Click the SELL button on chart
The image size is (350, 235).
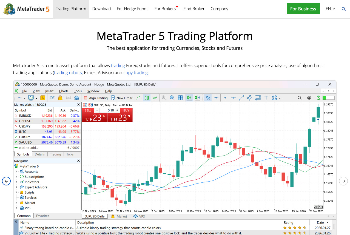(88, 110)
